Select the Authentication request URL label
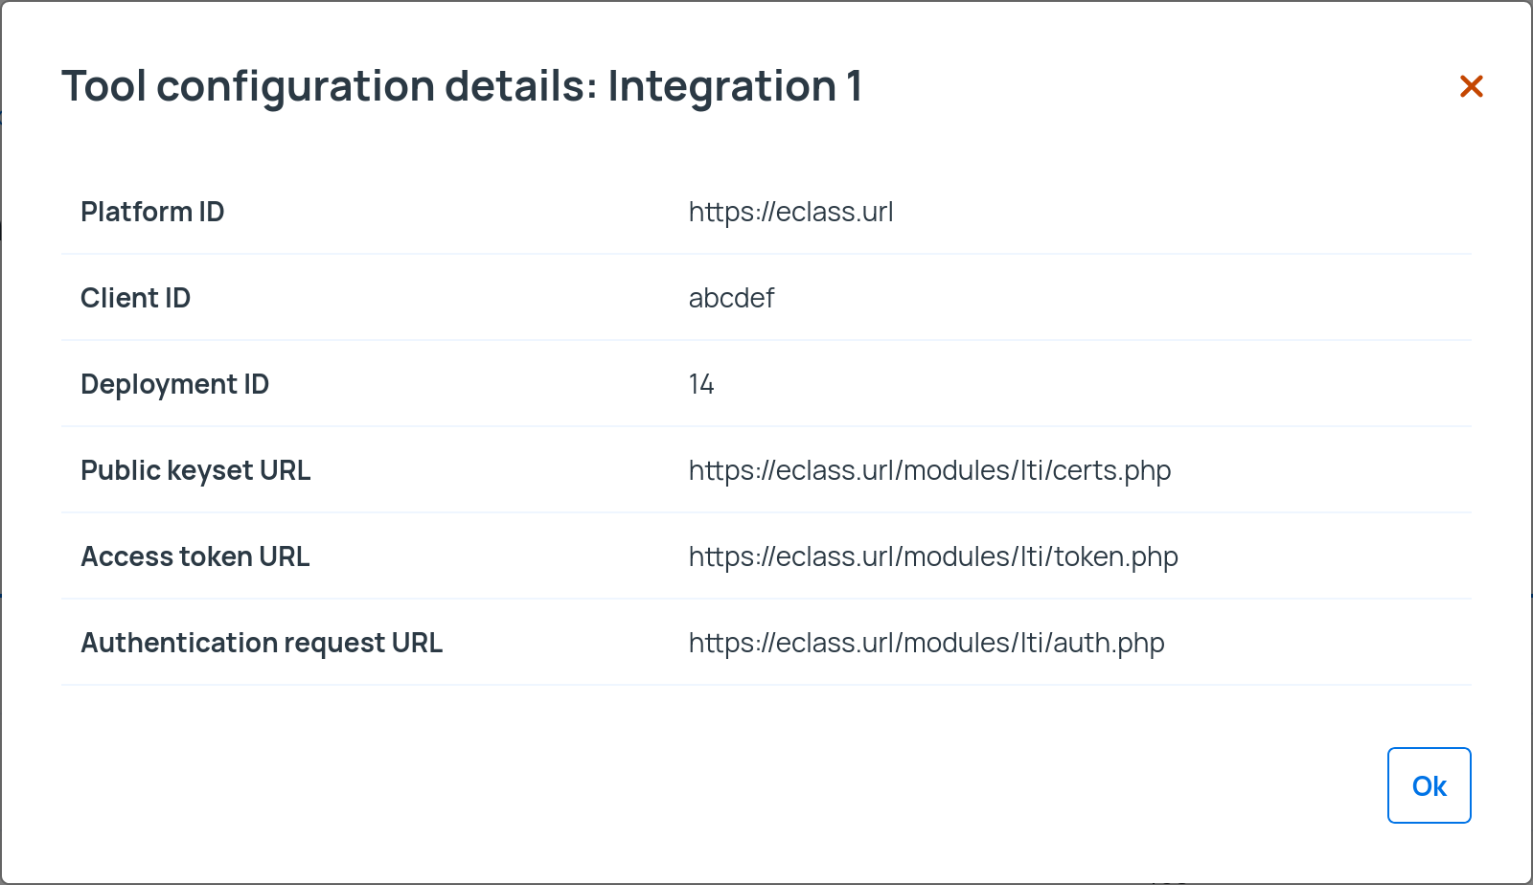1533x885 pixels. click(262, 643)
